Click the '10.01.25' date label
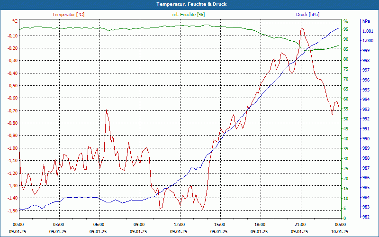Image resolution: width=379 pixels, height=237 pixels. click(340, 232)
